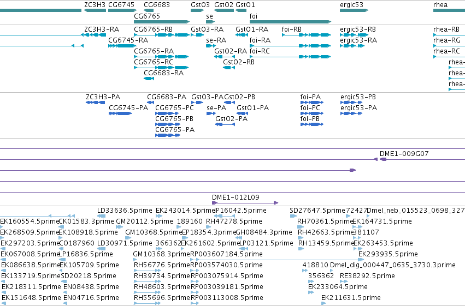The height and width of the screenshot is (306, 465).
Task: Click the rhea-RB transcript label
Action: [446, 29]
